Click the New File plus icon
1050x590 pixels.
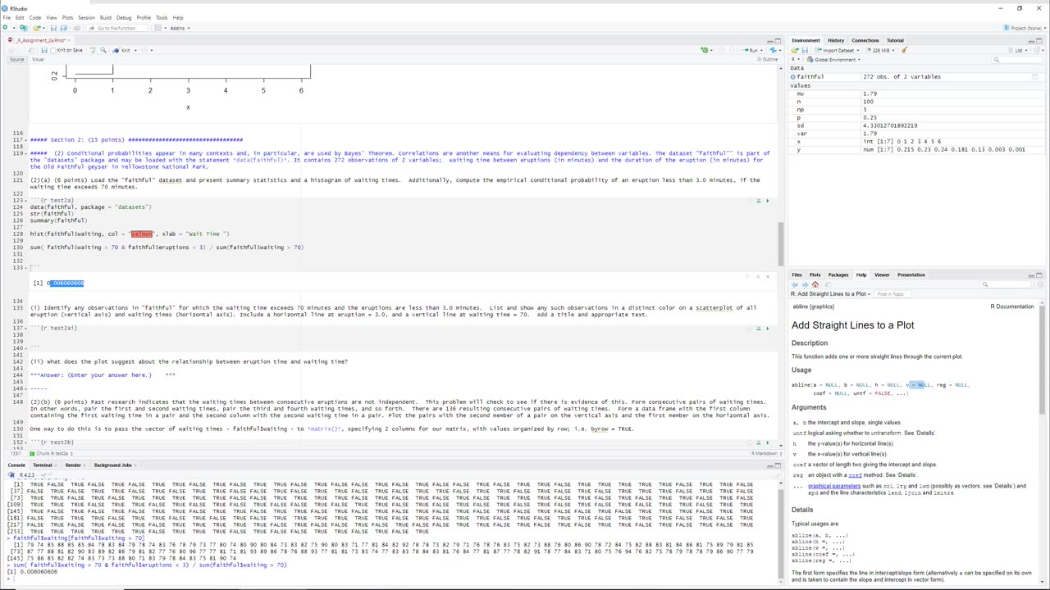5,28
